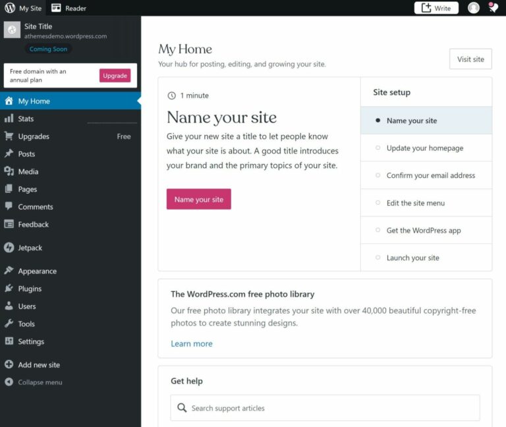Image resolution: width=506 pixels, height=427 pixels.
Task: Click the WordPress logo icon
Action: (x=10, y=8)
